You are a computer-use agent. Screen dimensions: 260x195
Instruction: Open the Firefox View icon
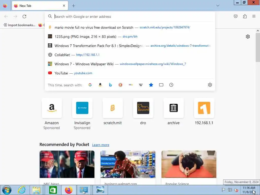5,6
